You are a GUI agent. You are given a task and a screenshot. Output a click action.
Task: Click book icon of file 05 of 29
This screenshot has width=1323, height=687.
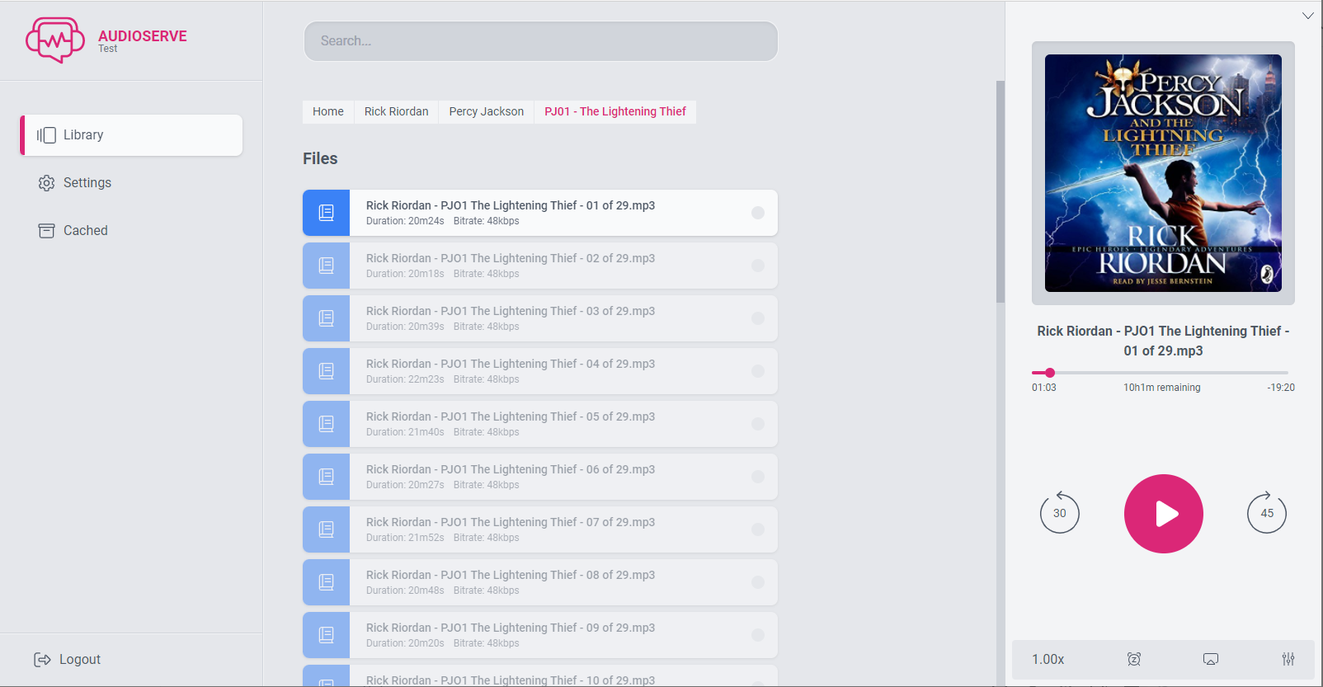327,424
